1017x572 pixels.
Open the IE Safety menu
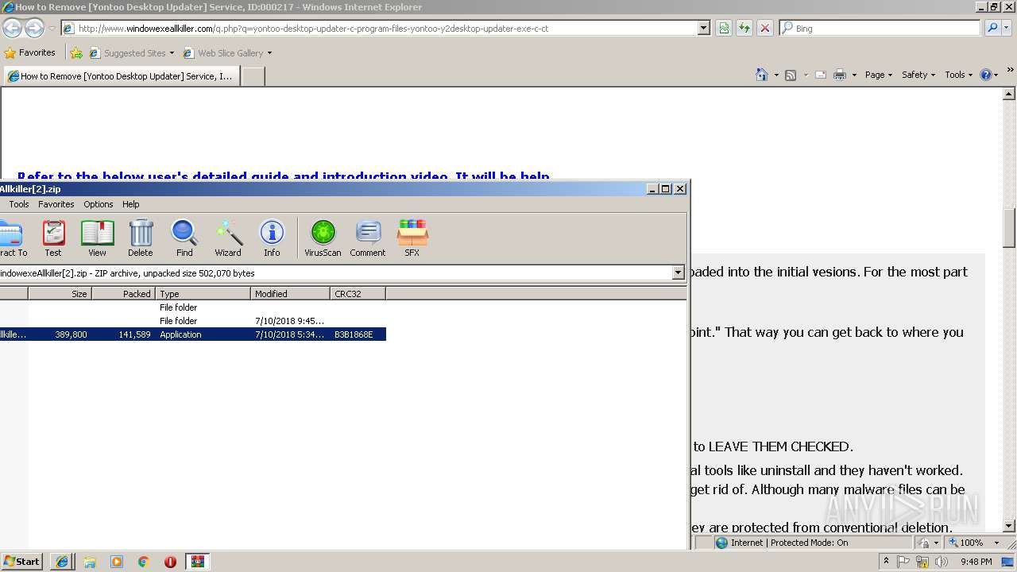coord(918,75)
